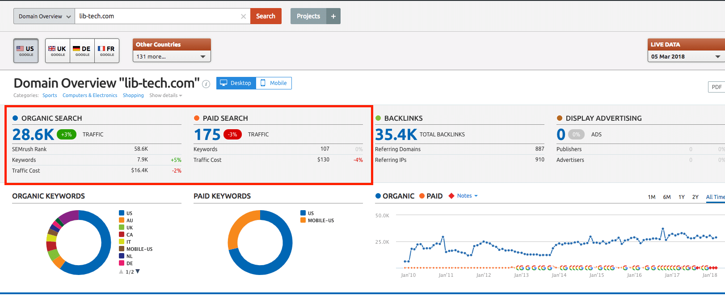The width and height of the screenshot is (725, 296).
Task: Click AU orange swatch in legend
Action: pyautogui.click(x=122, y=220)
